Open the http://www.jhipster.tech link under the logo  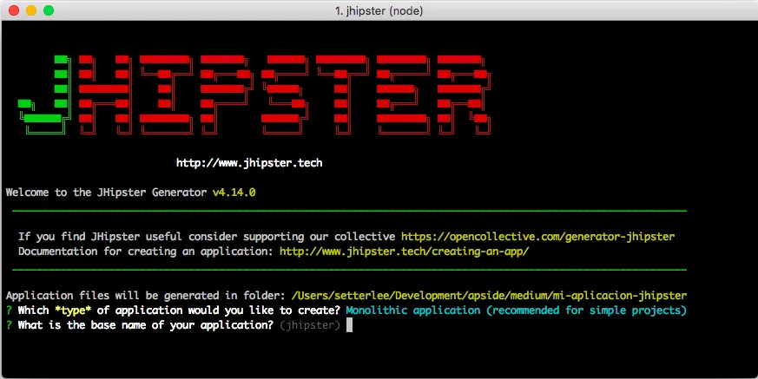[249, 163]
